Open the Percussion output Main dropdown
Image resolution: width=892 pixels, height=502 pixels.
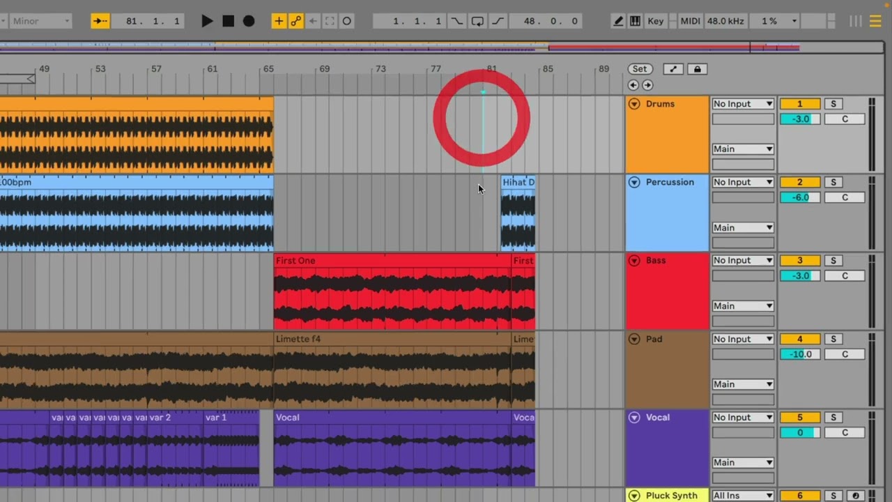click(x=743, y=227)
